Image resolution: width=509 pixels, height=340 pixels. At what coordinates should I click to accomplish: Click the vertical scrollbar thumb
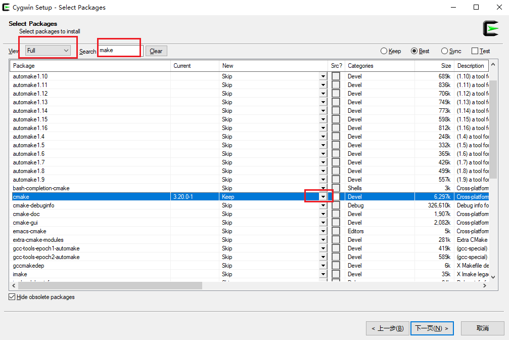click(493, 130)
